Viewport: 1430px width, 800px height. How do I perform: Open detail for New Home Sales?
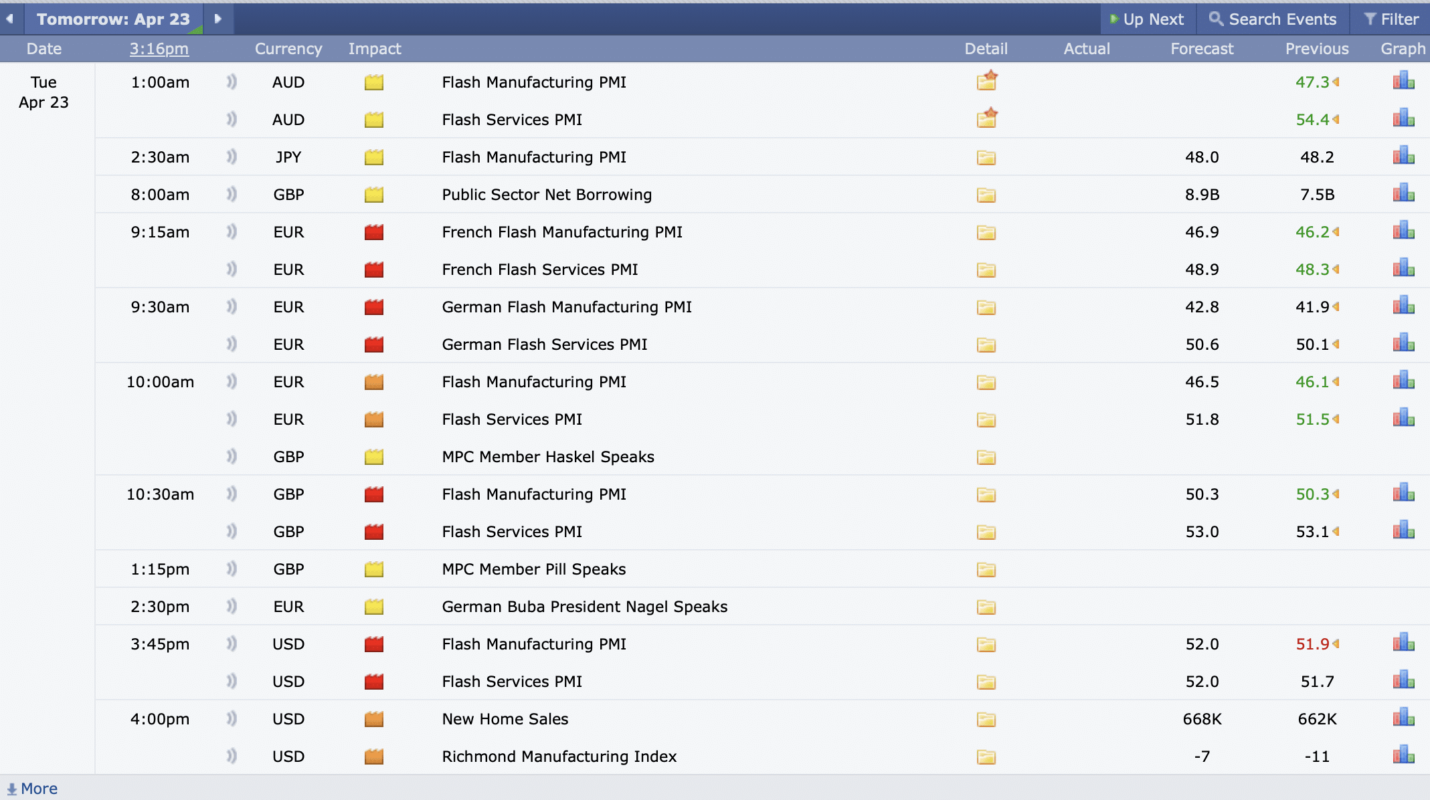pos(986,720)
